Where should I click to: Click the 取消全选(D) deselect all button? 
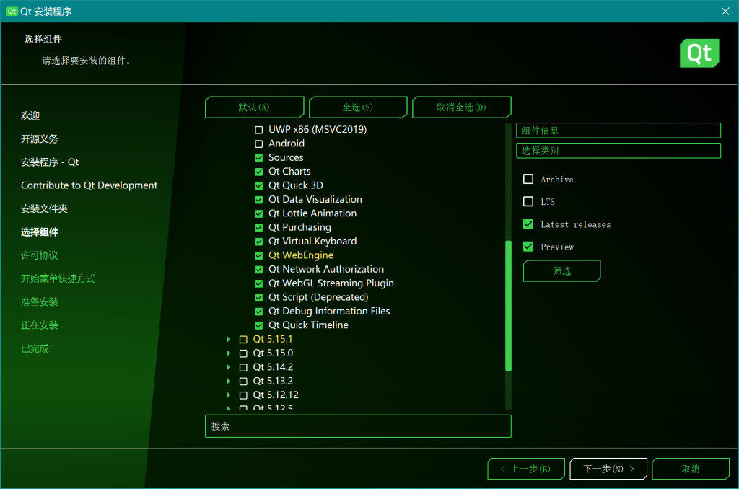pos(461,107)
